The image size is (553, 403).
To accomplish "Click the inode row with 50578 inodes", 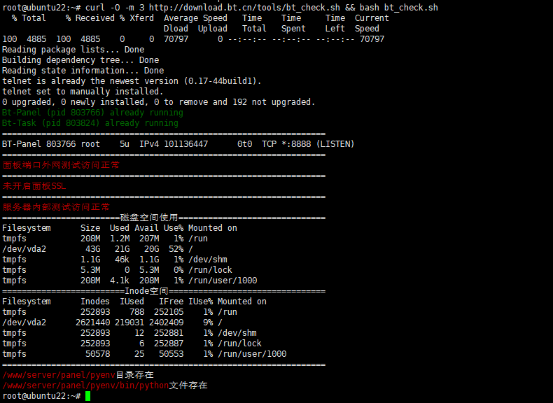I will pos(144,353).
